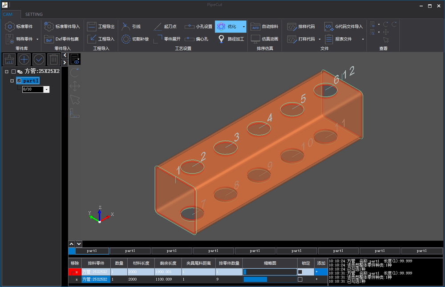The width and height of the screenshot is (445, 287).
Task: Switch to the SETTING tab
Action: [34, 14]
